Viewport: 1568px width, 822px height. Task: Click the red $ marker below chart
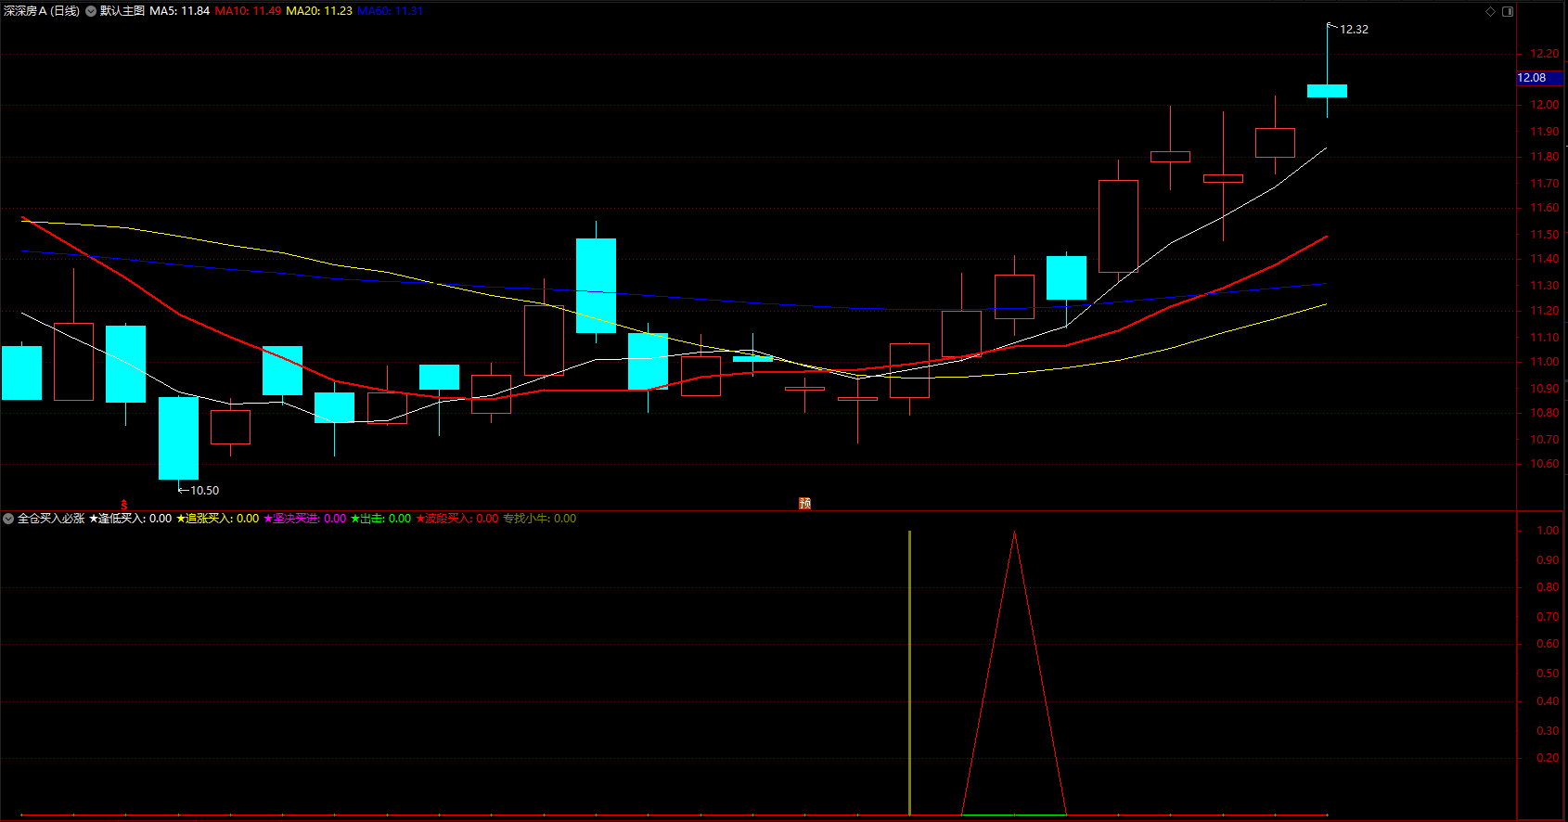coord(123,505)
